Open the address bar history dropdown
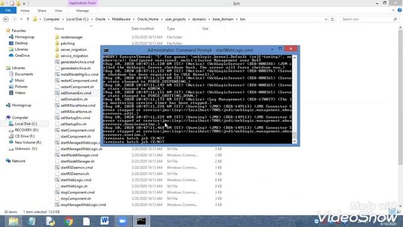The image size is (403, 227). [x=326, y=20]
